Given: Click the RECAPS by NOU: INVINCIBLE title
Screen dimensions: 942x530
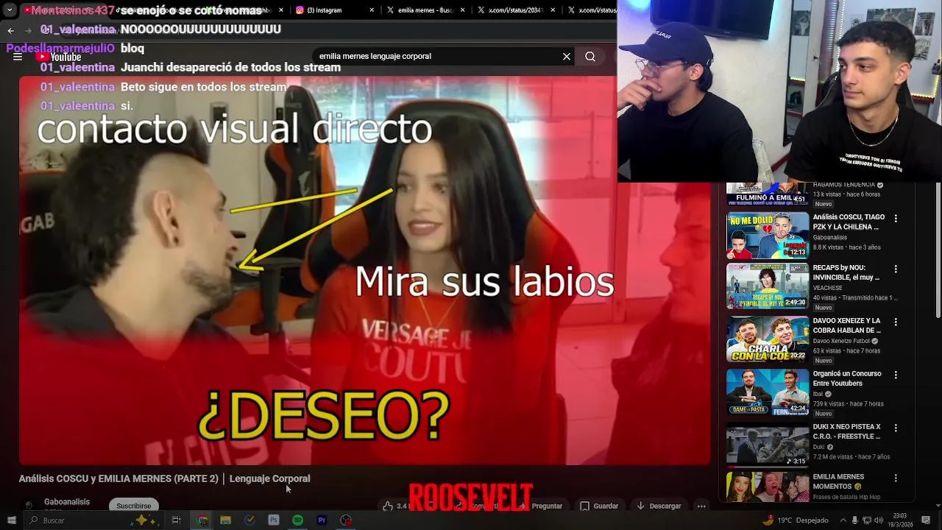Looking at the screenshot, I should (x=846, y=272).
